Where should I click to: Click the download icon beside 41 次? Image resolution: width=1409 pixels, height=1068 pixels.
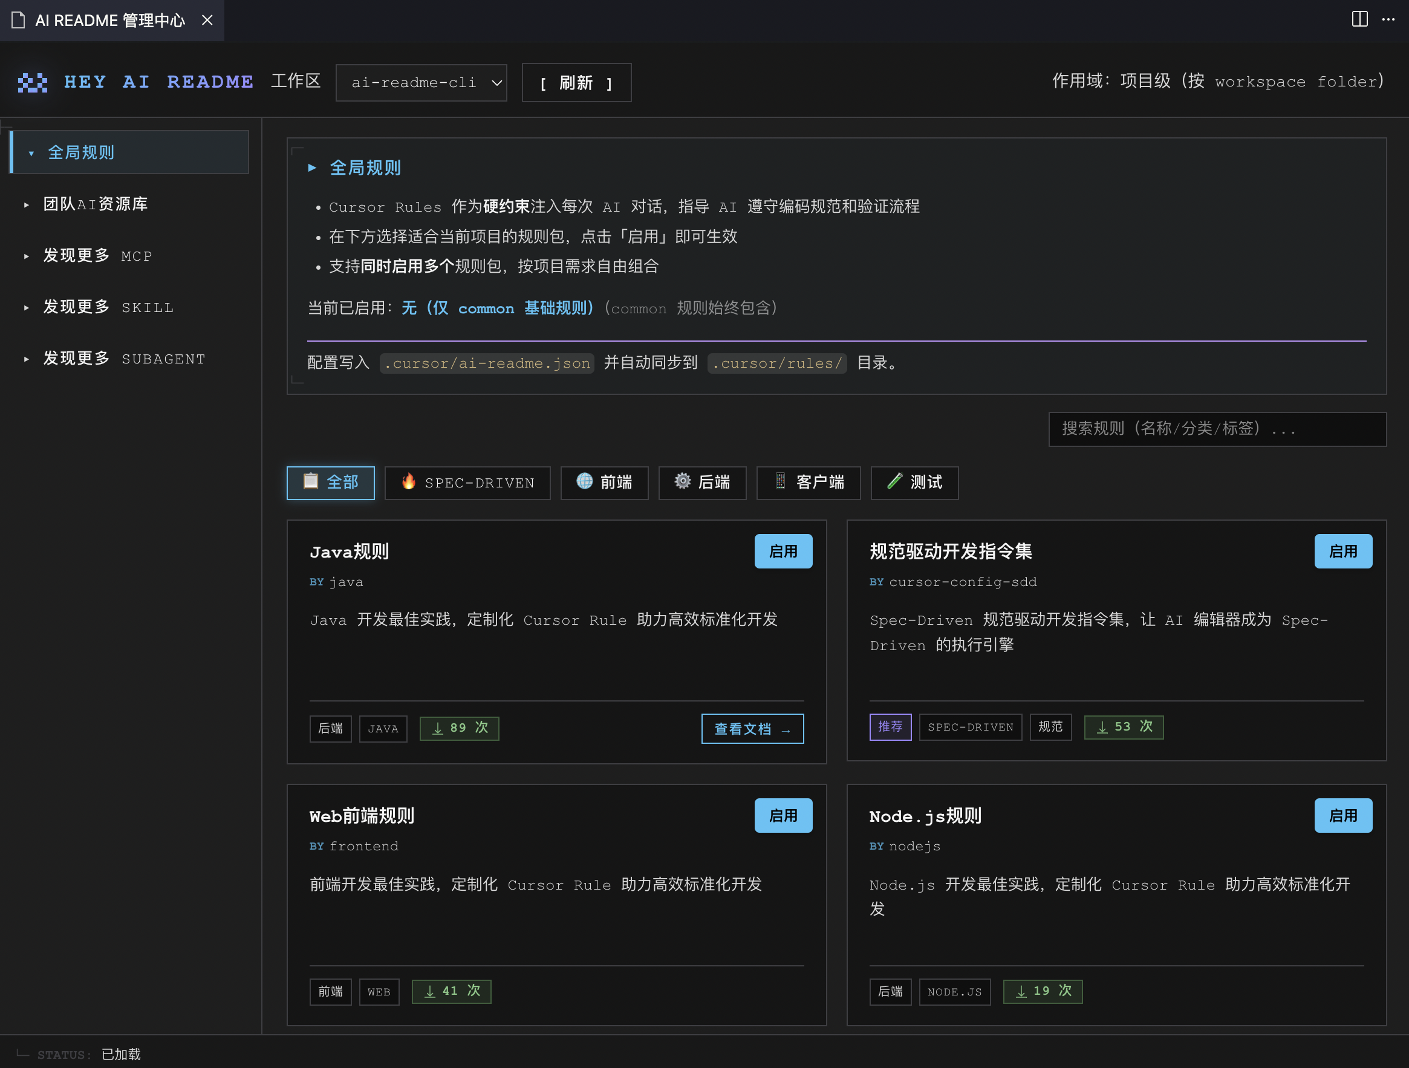[430, 992]
